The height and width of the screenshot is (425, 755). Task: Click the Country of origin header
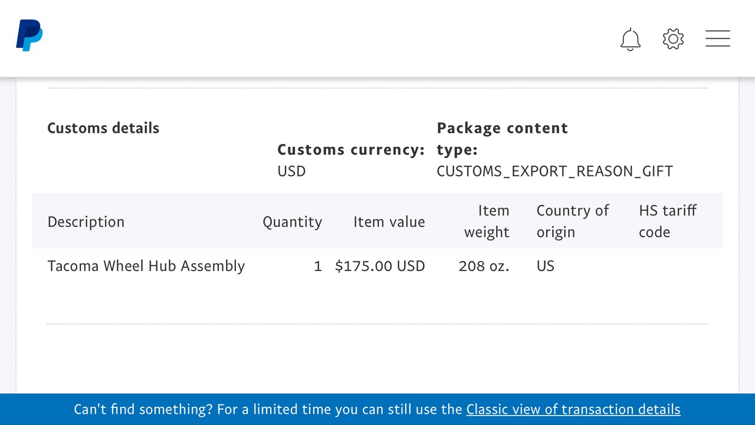click(573, 221)
